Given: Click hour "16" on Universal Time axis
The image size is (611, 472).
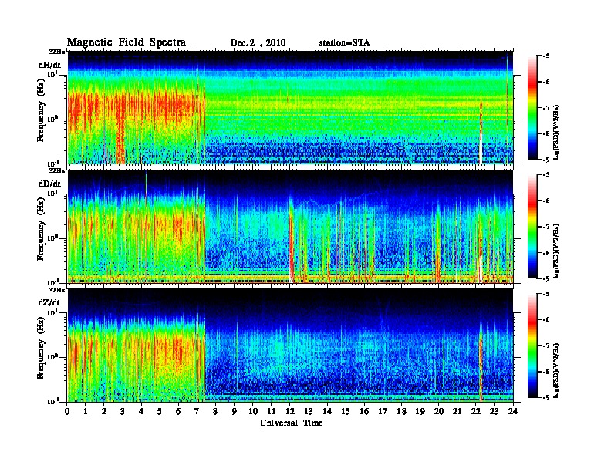Looking at the screenshot, I should (364, 411).
